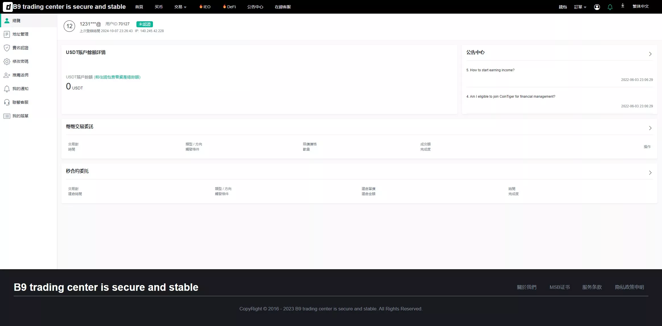Click the notification bell icon in top bar
The width and height of the screenshot is (662, 326).
tap(610, 7)
